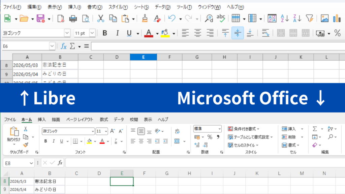Toggle Italic in Excel font group

pyautogui.click(x=54, y=141)
